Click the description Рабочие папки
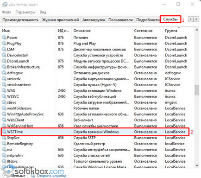 point(86,108)
